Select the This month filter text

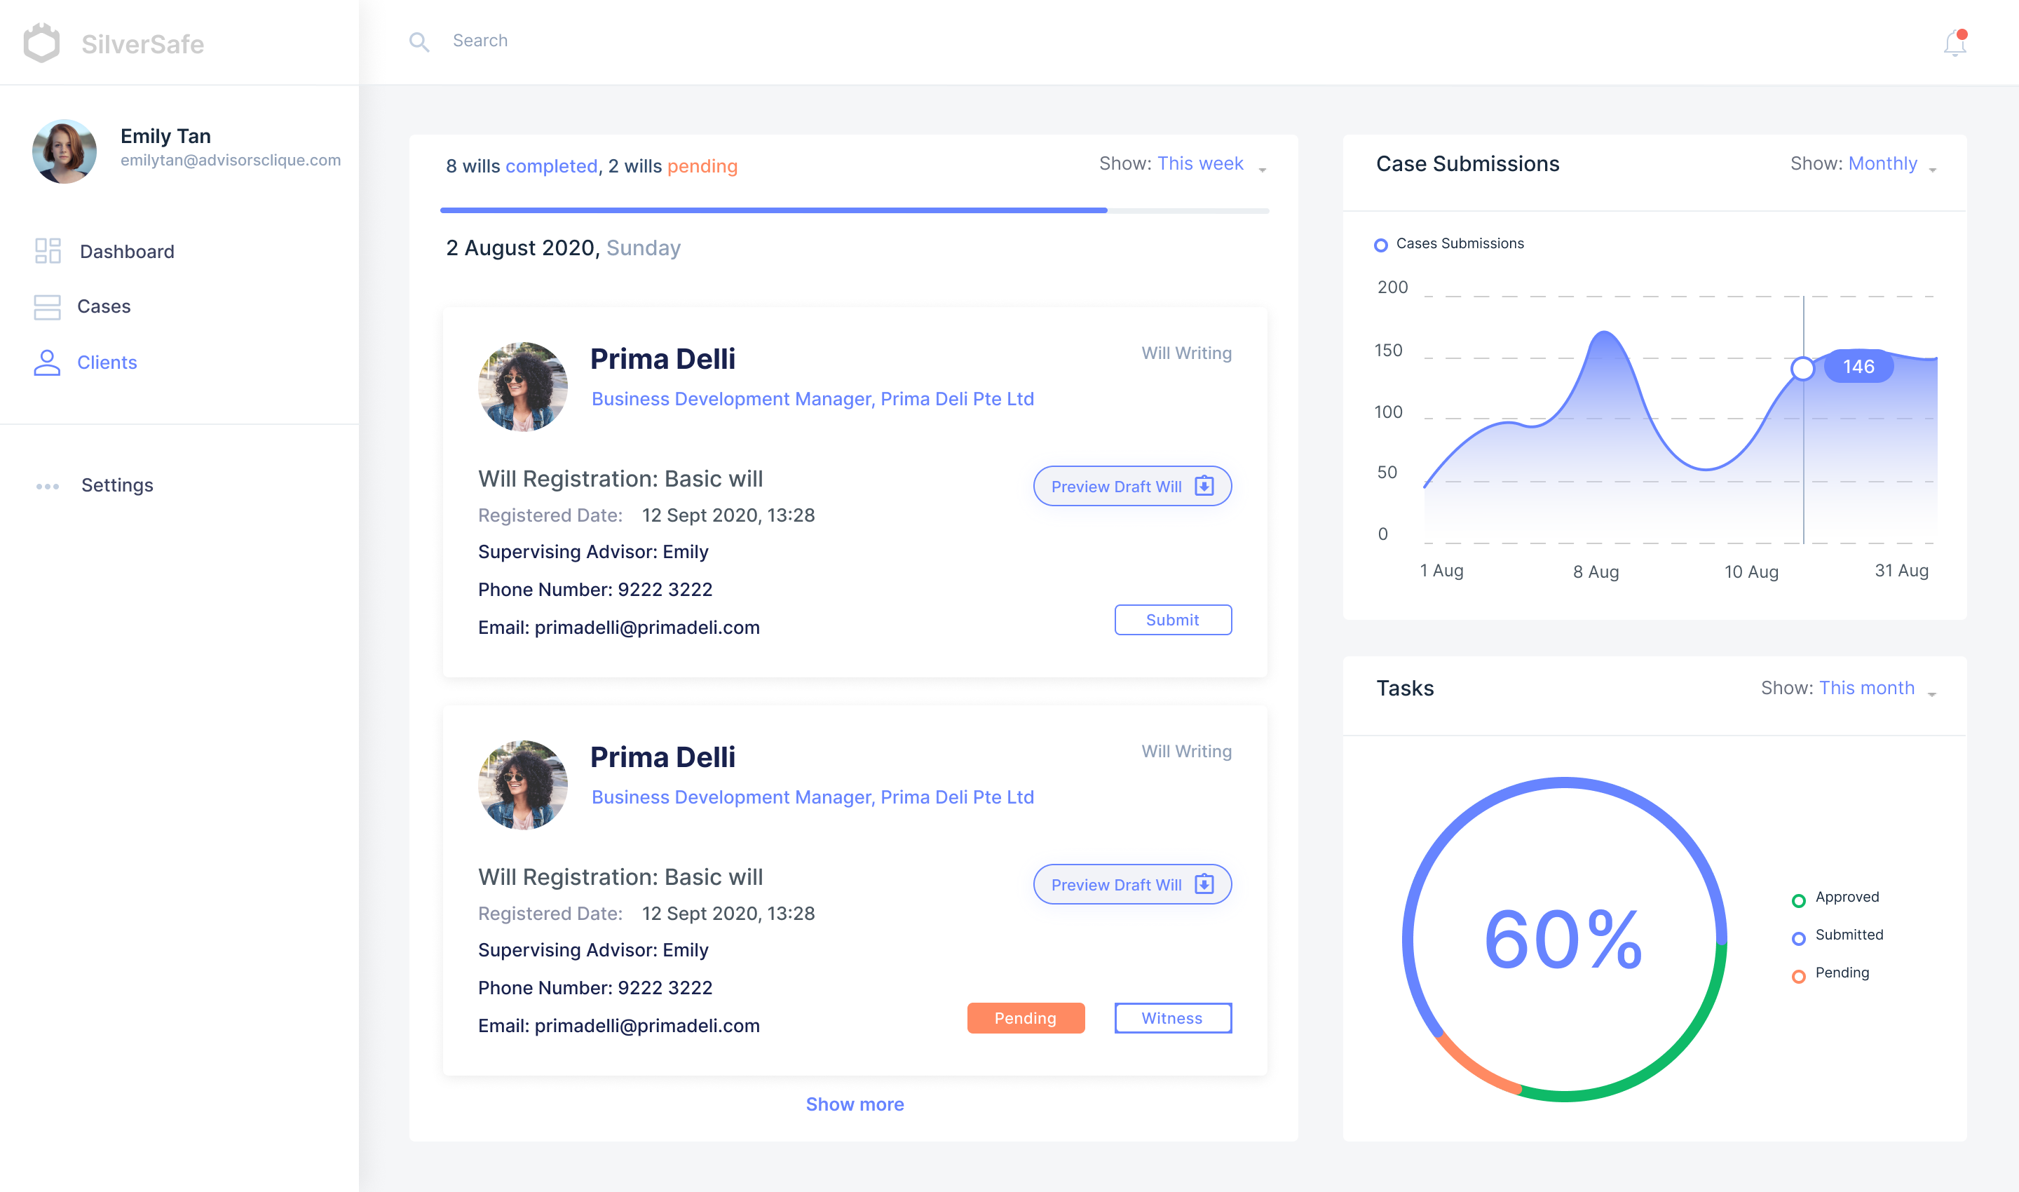pyautogui.click(x=1866, y=689)
